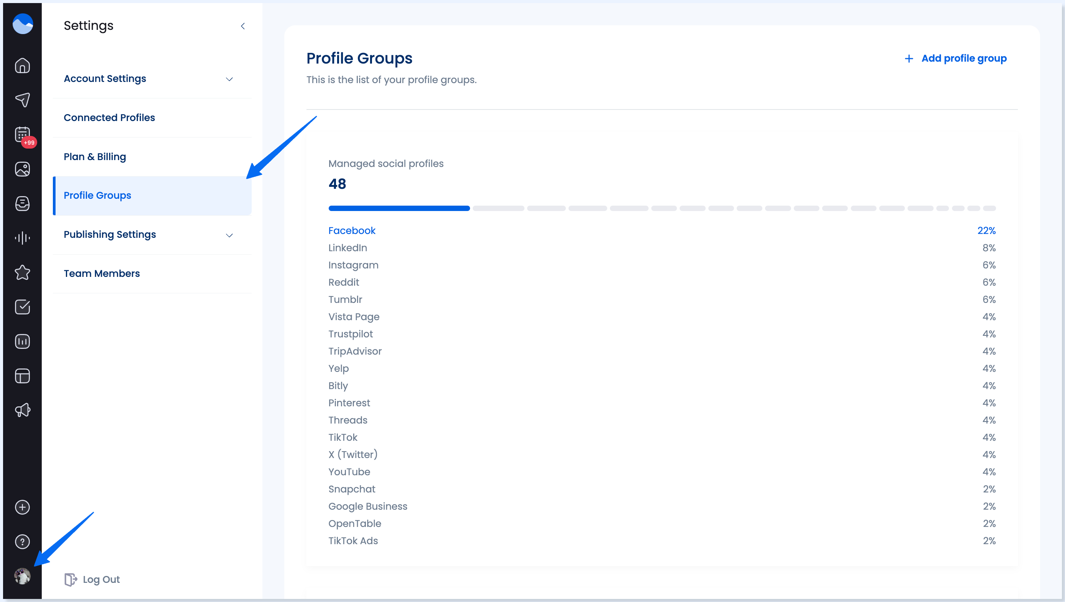Open the checkmark tasks icon
The image size is (1065, 602).
[x=22, y=307]
